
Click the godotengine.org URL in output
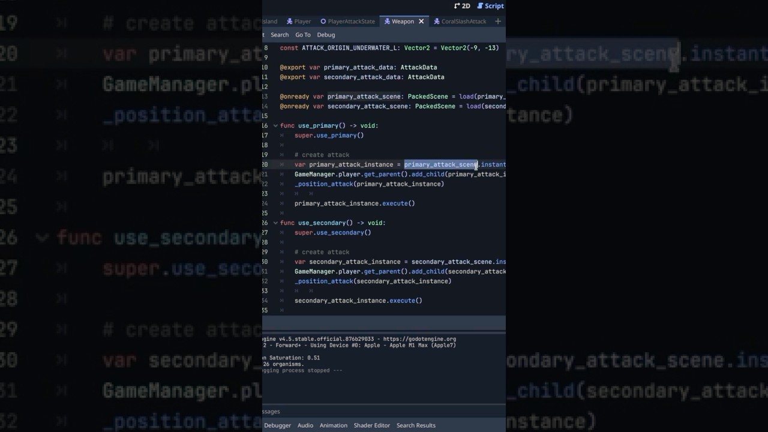419,339
